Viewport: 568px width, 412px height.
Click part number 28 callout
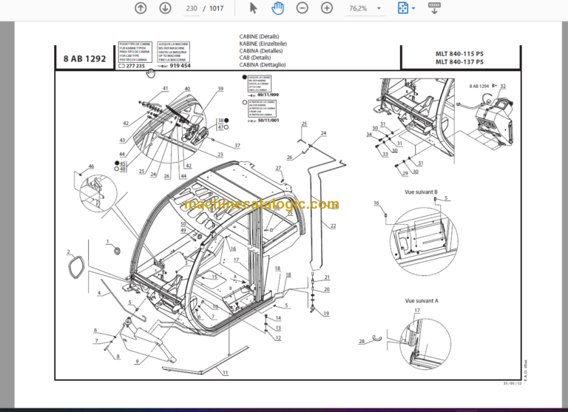[x=362, y=341]
